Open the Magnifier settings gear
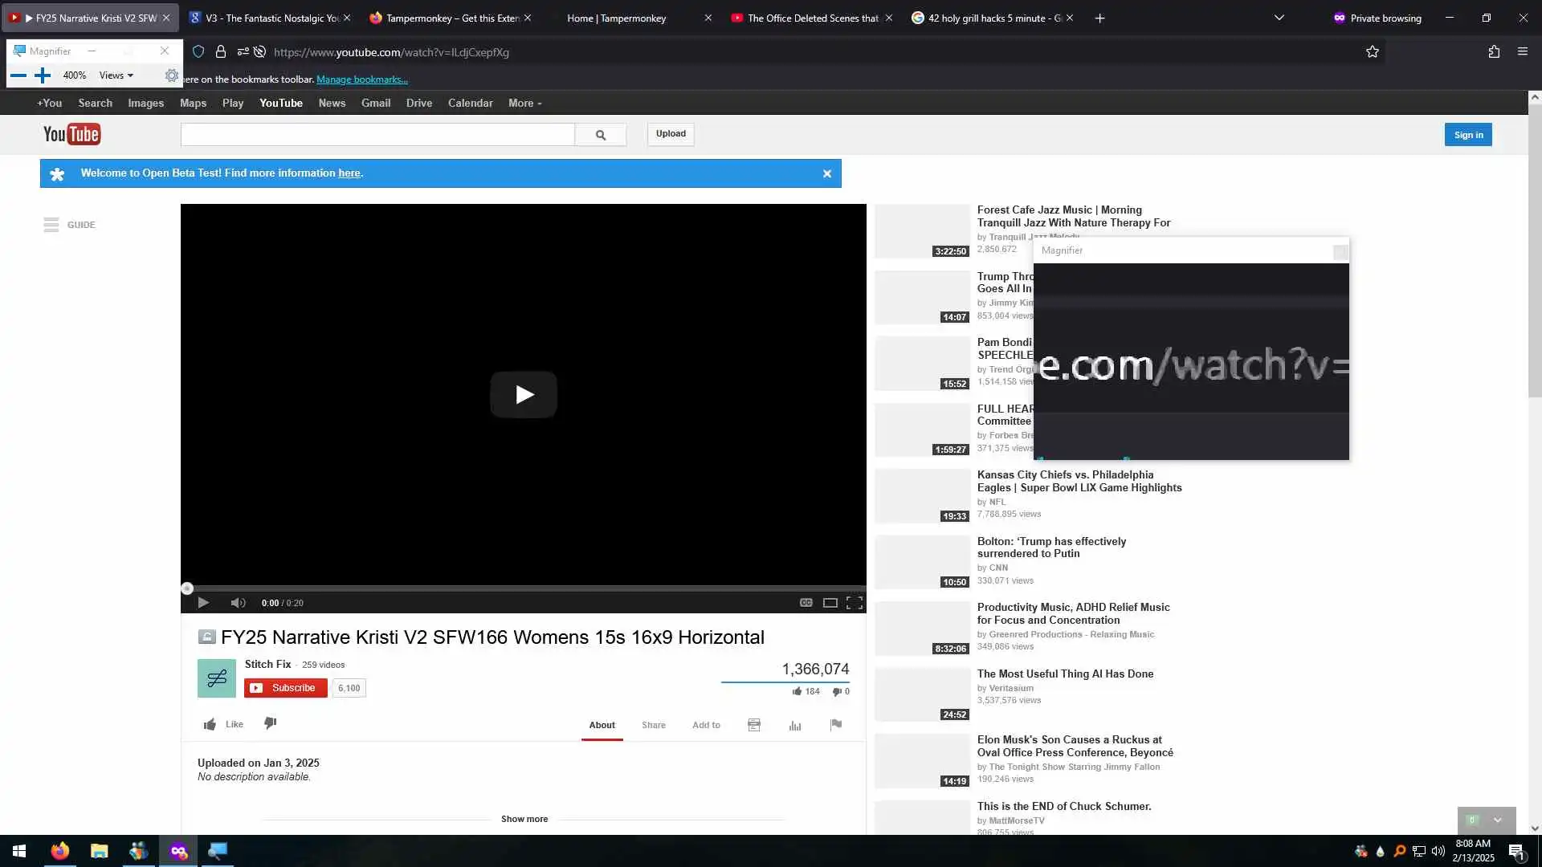The height and width of the screenshot is (867, 1542). pos(171,75)
